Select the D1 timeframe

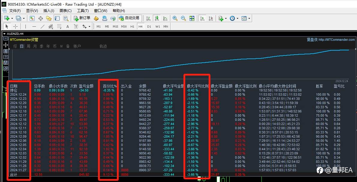tap(149, 26)
